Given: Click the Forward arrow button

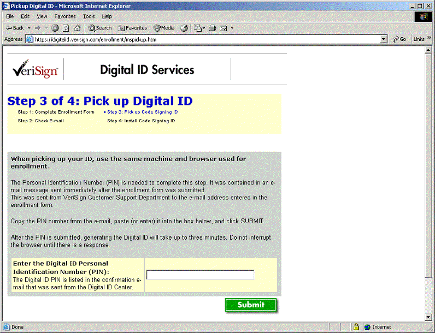Looking at the screenshot, I should point(38,28).
